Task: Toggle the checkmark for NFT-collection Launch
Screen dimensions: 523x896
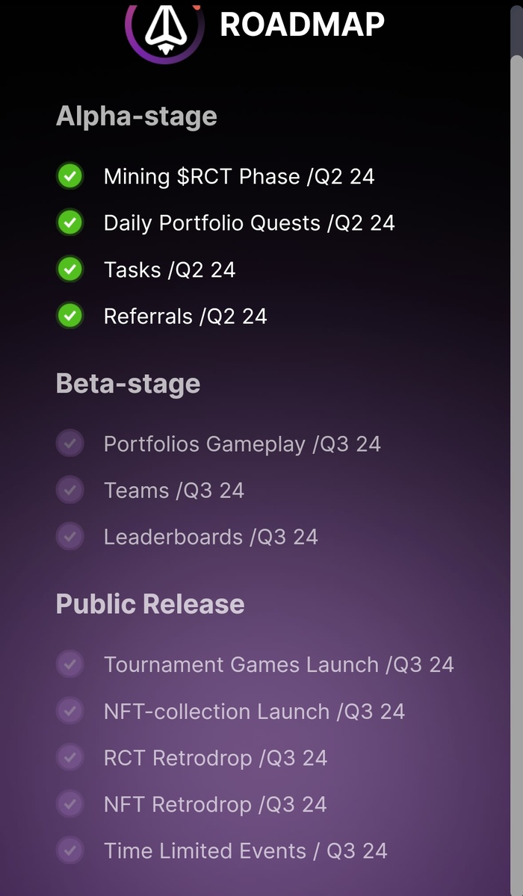Action: point(69,711)
